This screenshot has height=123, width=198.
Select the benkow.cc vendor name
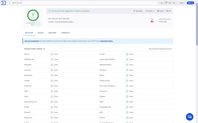coord(103,70)
